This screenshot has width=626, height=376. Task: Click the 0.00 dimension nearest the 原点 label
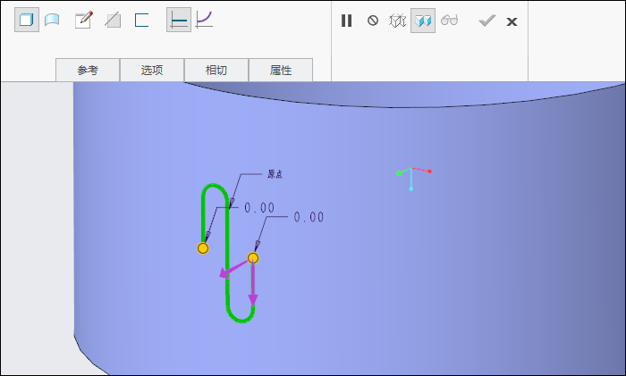click(259, 208)
